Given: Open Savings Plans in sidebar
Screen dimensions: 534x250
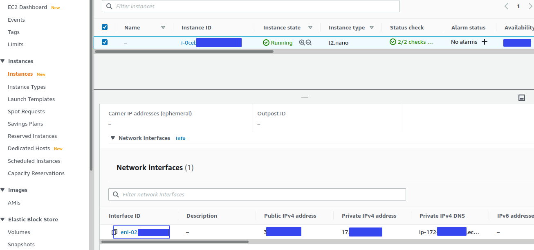Looking at the screenshot, I should 25,124.
